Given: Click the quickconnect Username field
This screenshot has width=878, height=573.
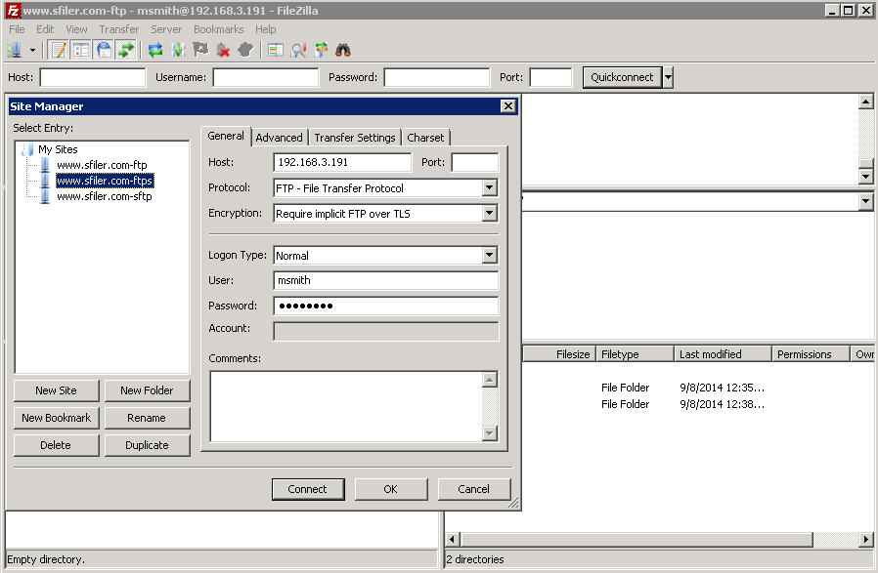Looking at the screenshot, I should [265, 77].
